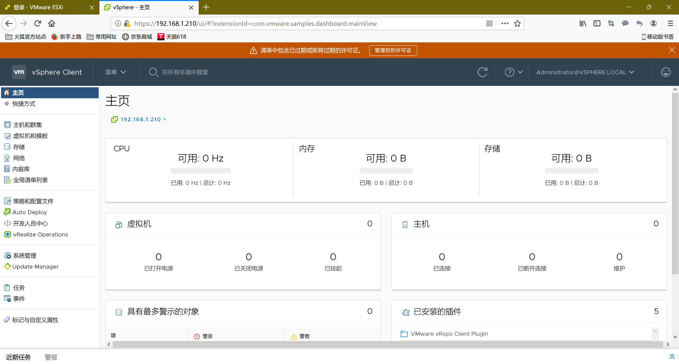Open a new browser tab
This screenshot has width=679, height=364.
tap(206, 7)
